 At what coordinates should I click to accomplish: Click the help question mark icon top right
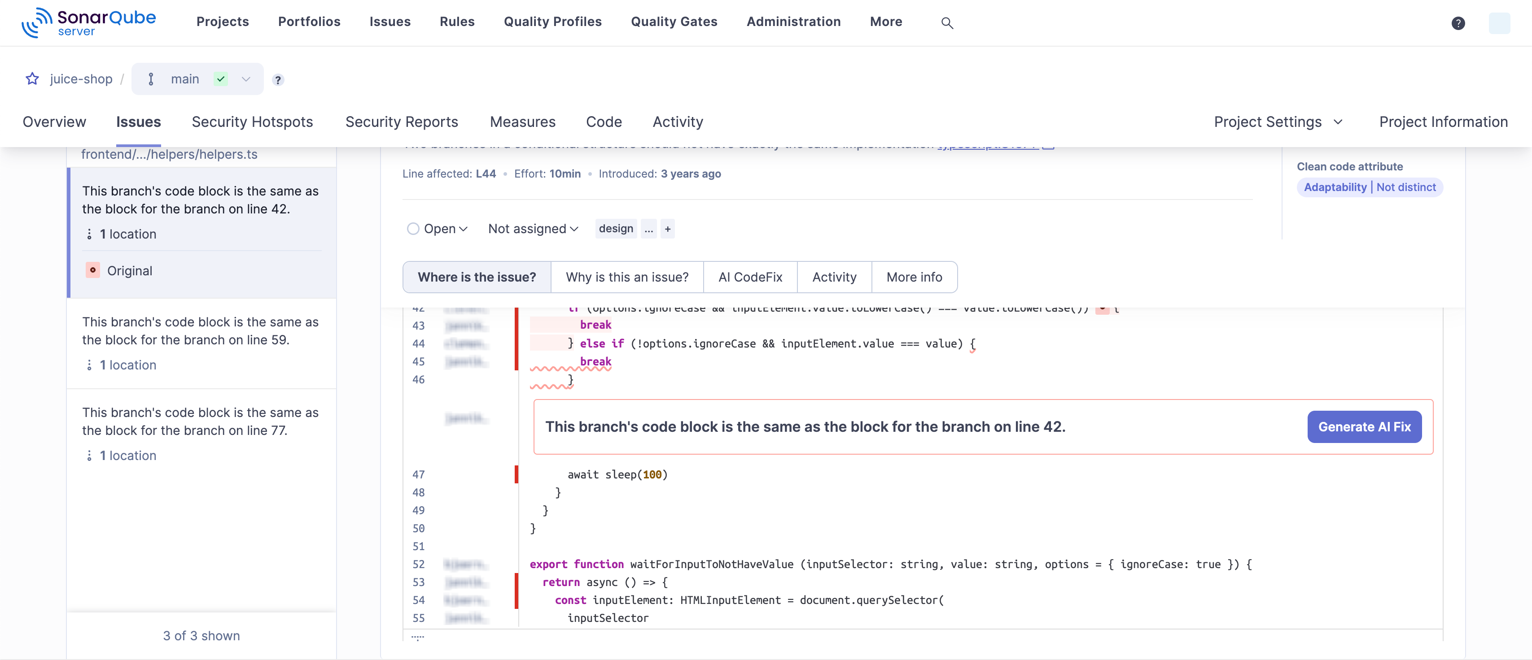pos(1458,23)
